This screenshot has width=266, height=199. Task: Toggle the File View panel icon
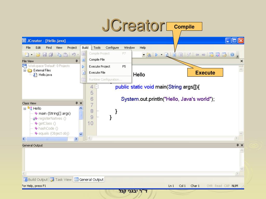click(x=211, y=55)
